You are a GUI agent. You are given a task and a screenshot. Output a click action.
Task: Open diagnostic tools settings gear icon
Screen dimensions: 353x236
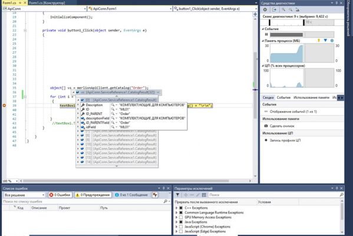click(x=265, y=9)
